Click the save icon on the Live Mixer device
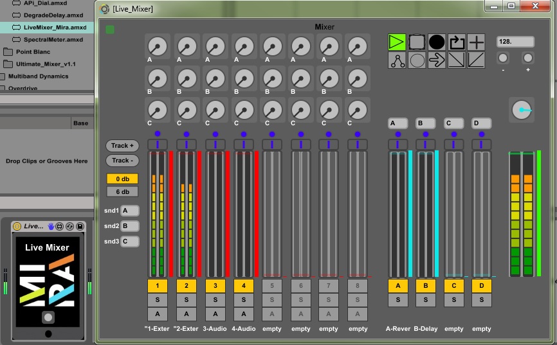This screenshot has height=345, width=557. click(x=80, y=226)
